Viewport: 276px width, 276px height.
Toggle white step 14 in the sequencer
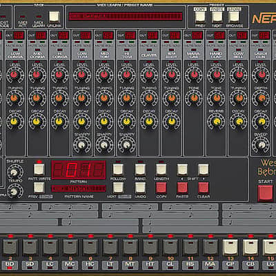[250, 247]
